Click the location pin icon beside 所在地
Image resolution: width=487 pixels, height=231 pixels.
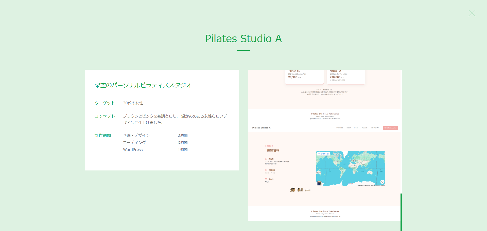click(x=266, y=159)
